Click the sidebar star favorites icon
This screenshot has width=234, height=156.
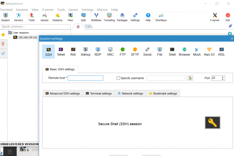(x=3, y=35)
